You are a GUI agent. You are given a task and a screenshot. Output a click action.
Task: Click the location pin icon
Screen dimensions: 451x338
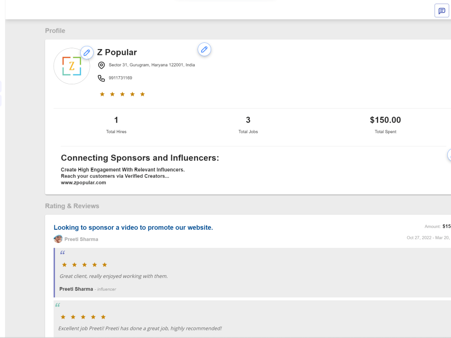[101, 65]
